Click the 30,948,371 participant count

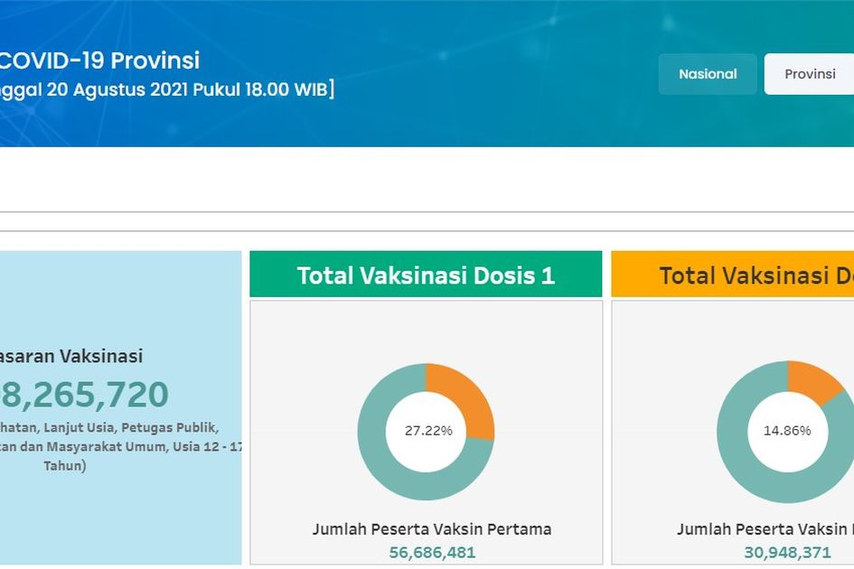pyautogui.click(x=787, y=552)
